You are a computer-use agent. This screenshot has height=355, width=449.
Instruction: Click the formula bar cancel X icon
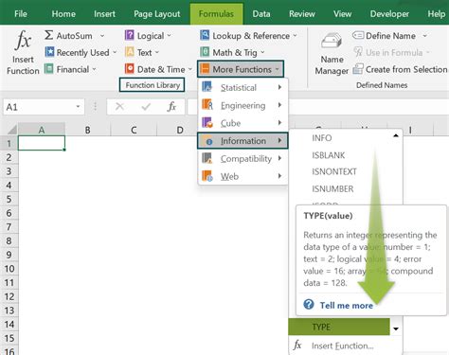pos(119,107)
